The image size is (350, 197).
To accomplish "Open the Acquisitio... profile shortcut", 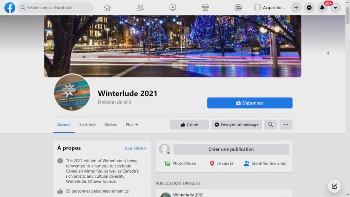I will pyautogui.click(x=270, y=8).
